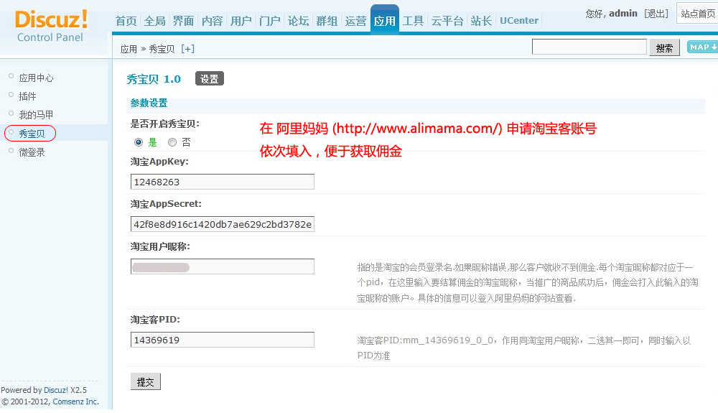Click the MAP button icon
The image size is (718, 413).
click(x=703, y=47)
